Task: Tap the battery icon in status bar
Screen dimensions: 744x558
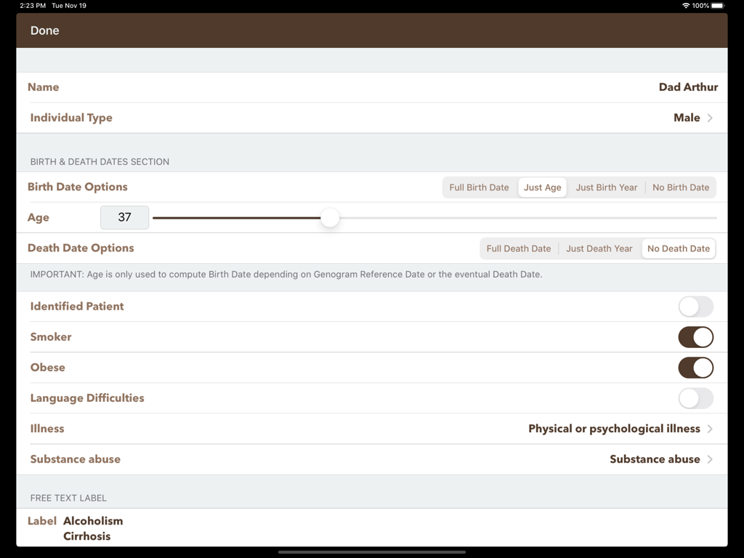Action: pos(718,6)
